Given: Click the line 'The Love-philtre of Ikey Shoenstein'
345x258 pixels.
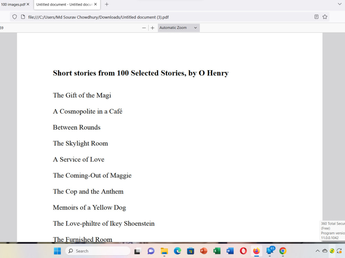Looking at the screenshot, I should [103, 224].
